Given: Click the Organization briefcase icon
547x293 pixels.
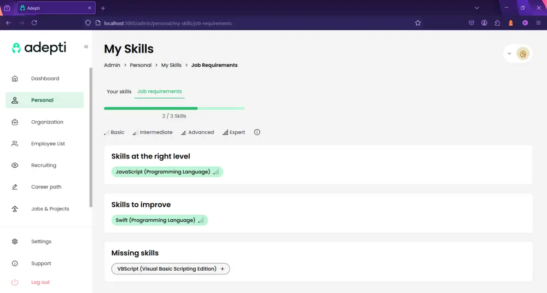Looking at the screenshot, I should click(x=15, y=122).
